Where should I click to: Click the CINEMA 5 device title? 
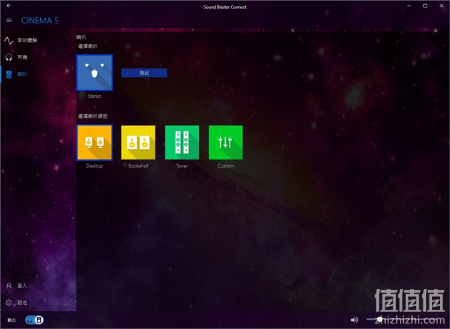point(40,20)
